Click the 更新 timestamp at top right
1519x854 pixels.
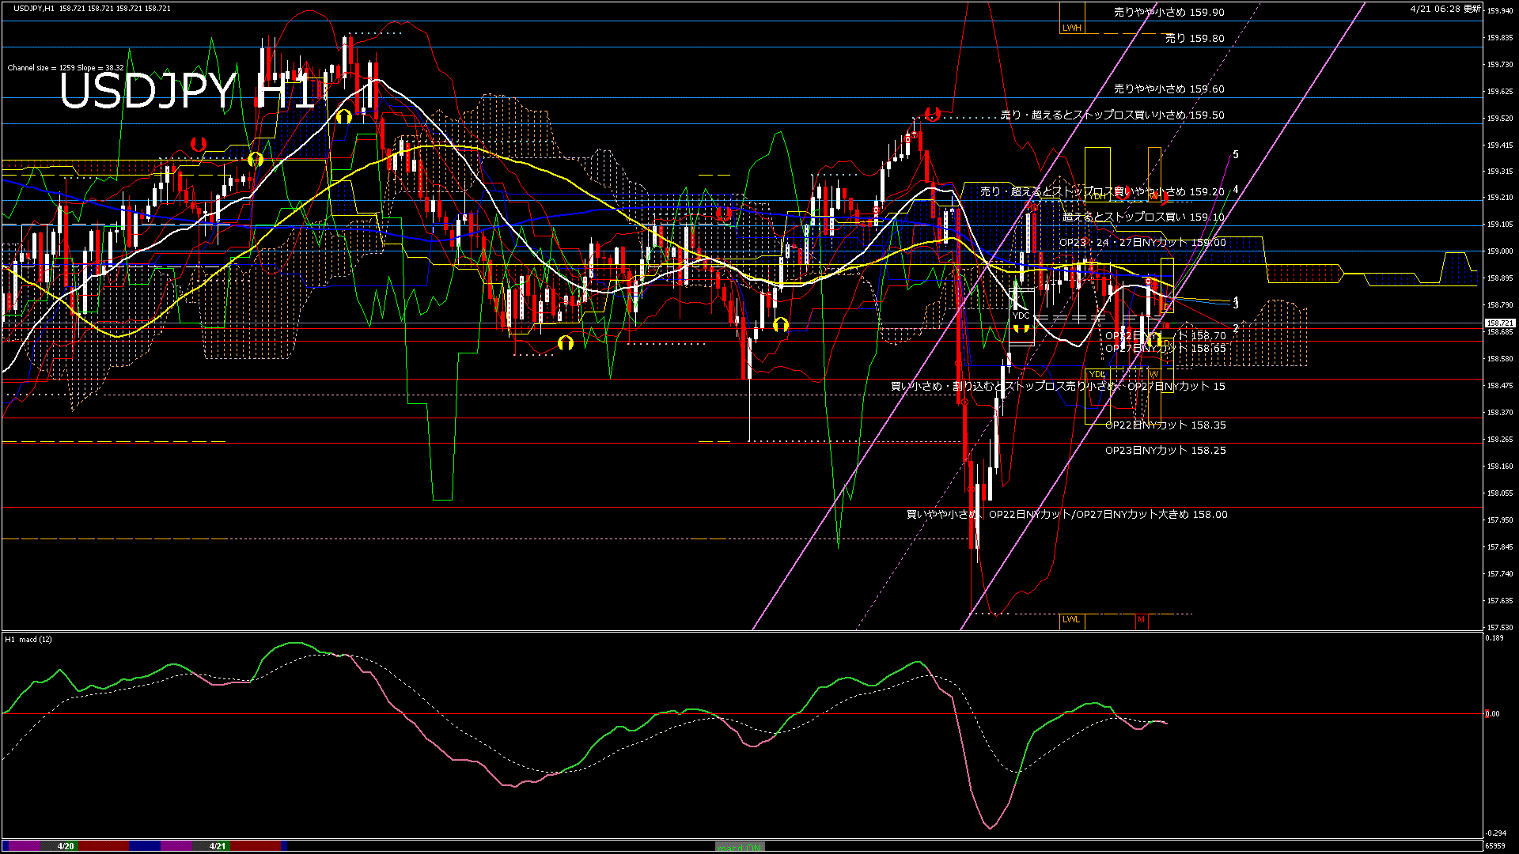coord(1445,9)
